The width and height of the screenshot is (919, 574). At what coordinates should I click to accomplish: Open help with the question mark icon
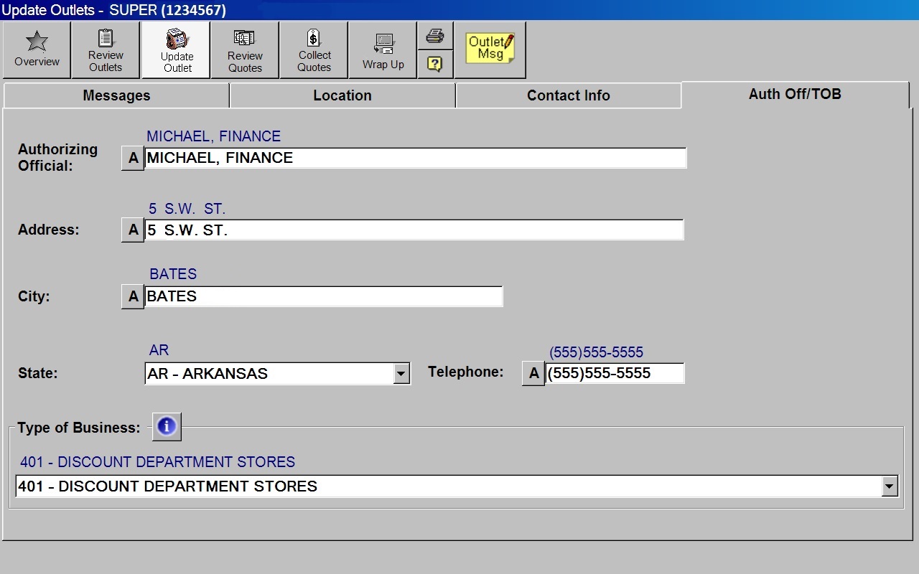[435, 64]
